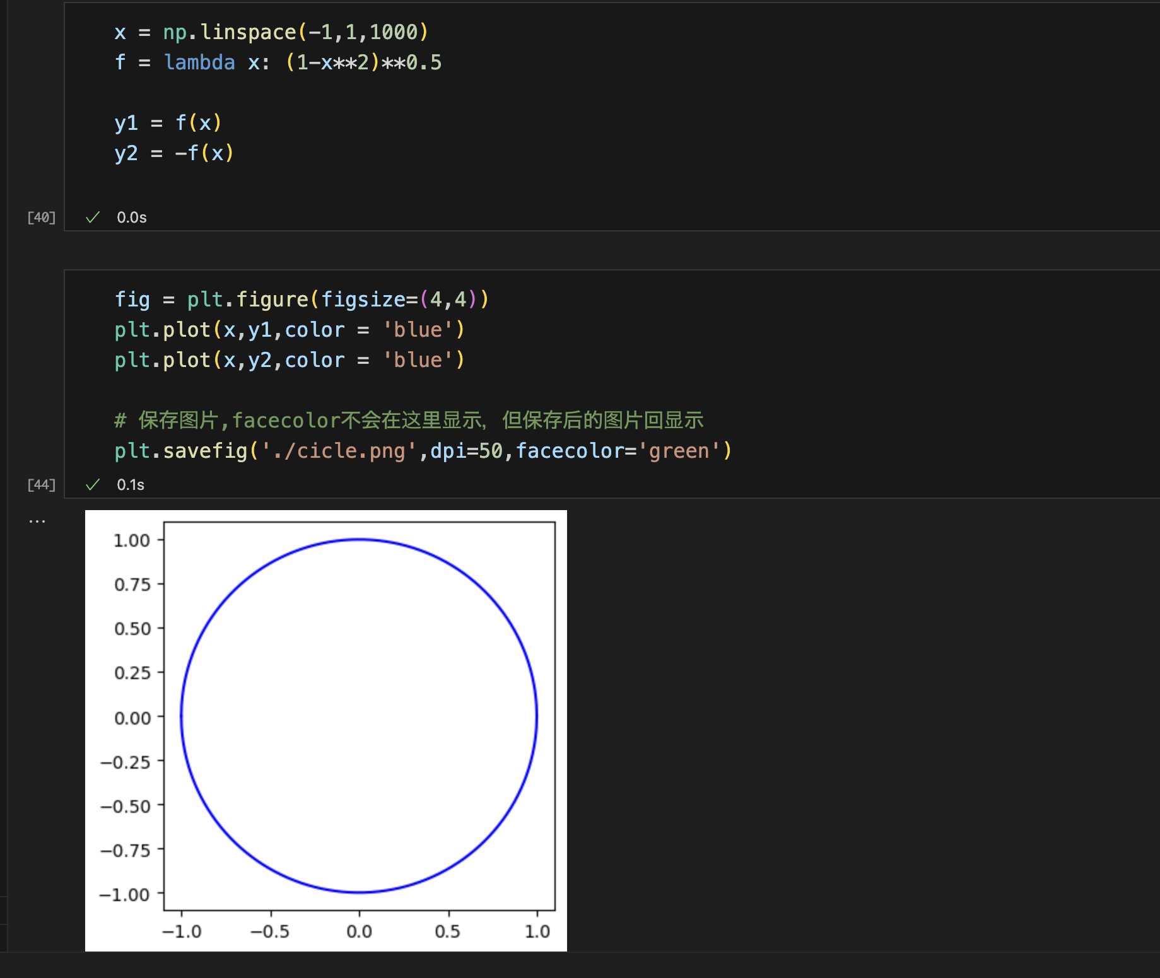
Task: Click the 0.00 y-axis tick label
Action: (x=132, y=718)
